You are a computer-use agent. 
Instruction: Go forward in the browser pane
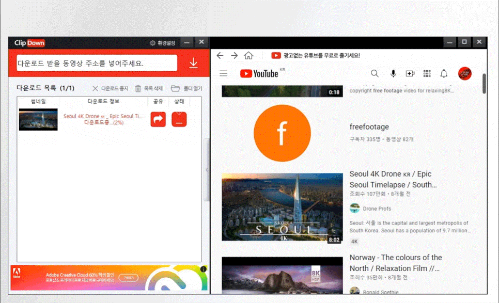[234, 56]
